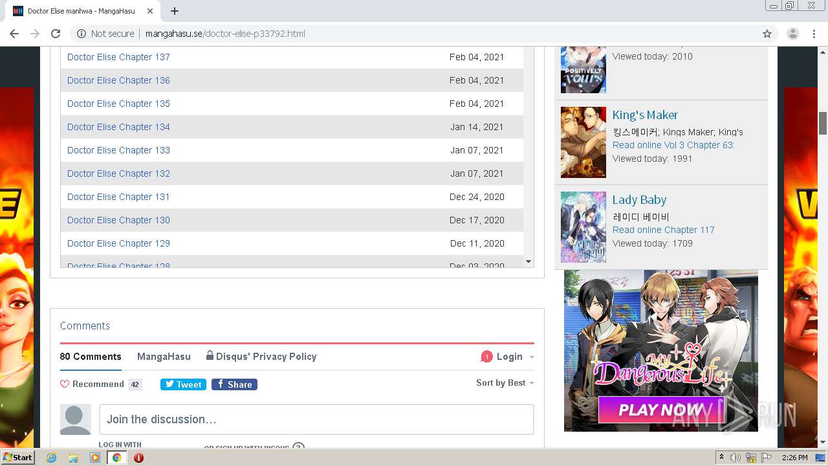Click the browser forward arrow
The image size is (828, 466).
(x=35, y=34)
